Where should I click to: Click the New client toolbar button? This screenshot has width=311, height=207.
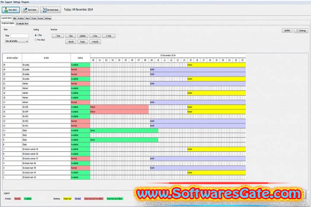coord(11,10)
